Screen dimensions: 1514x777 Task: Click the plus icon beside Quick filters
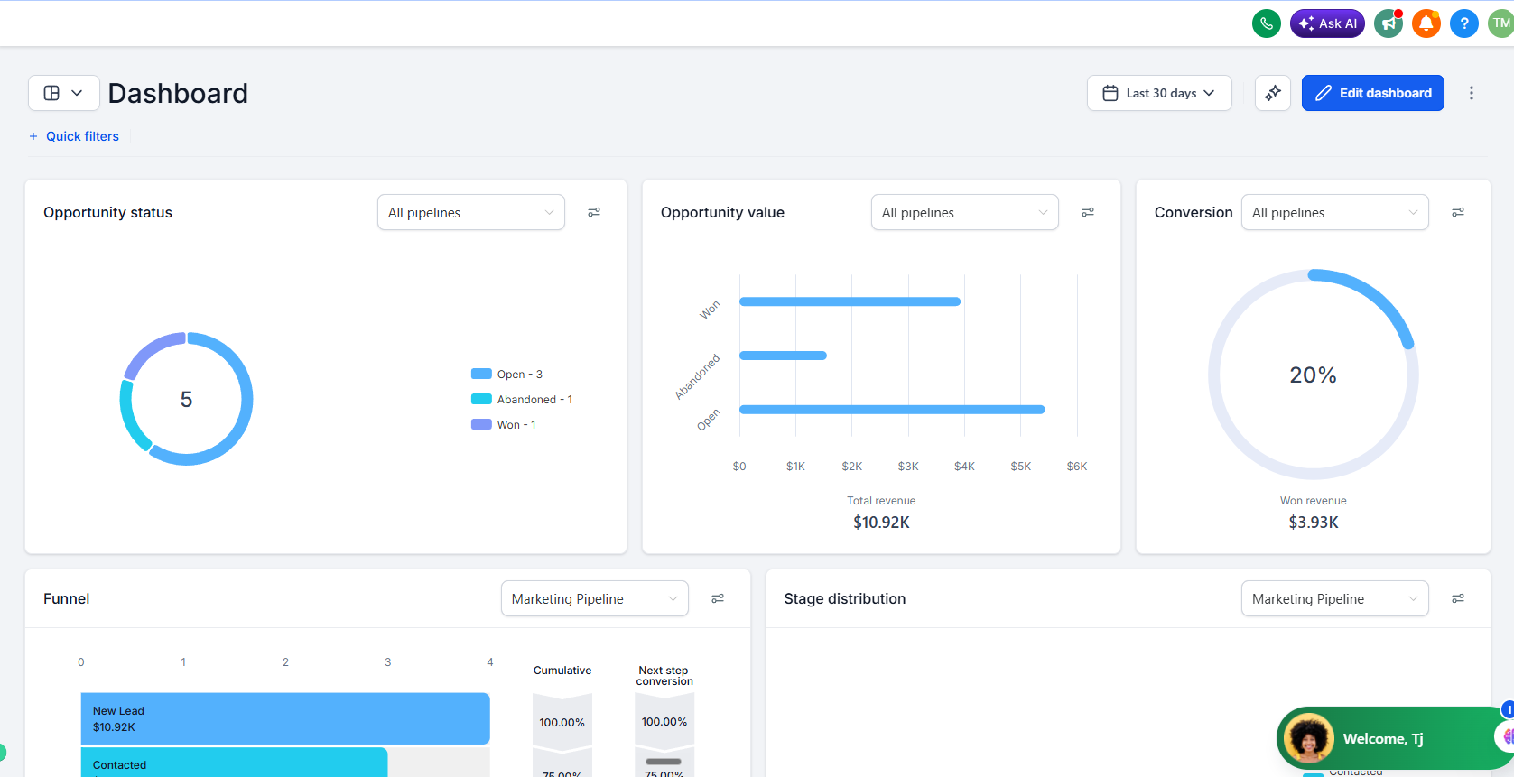point(33,136)
